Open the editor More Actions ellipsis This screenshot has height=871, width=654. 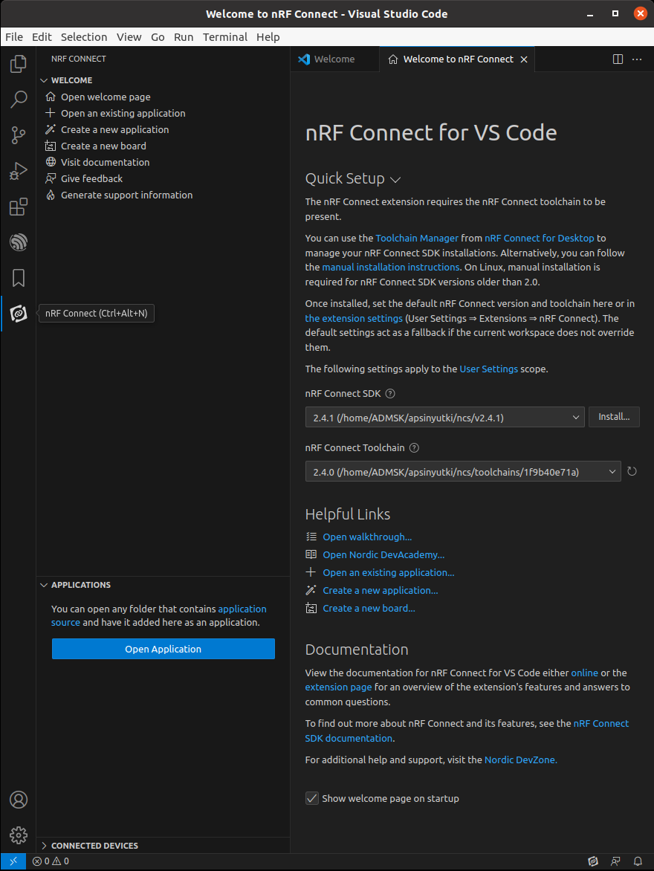click(x=637, y=59)
